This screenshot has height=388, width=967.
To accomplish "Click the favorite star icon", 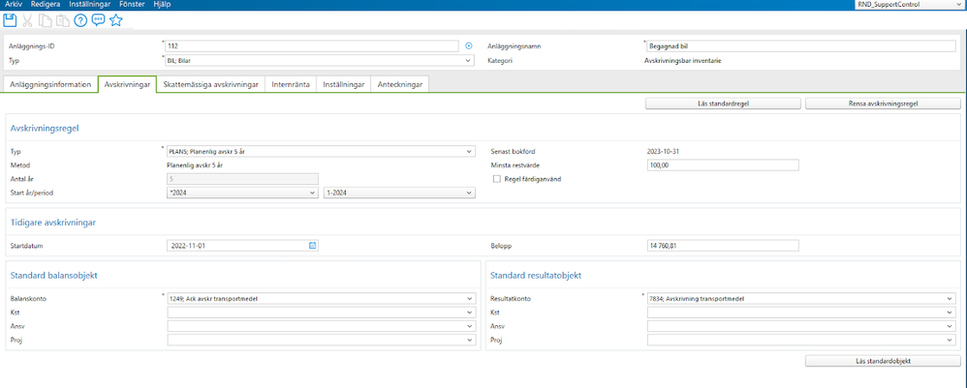I will click(116, 20).
